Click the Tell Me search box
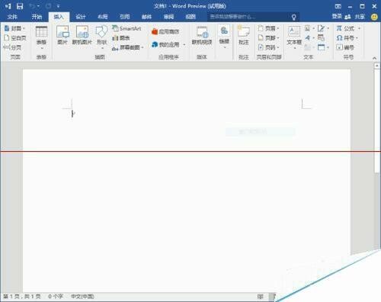 pyautogui.click(x=253, y=17)
